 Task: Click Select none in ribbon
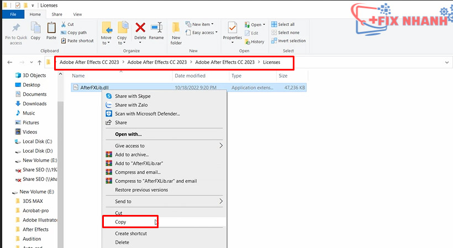[285, 33]
